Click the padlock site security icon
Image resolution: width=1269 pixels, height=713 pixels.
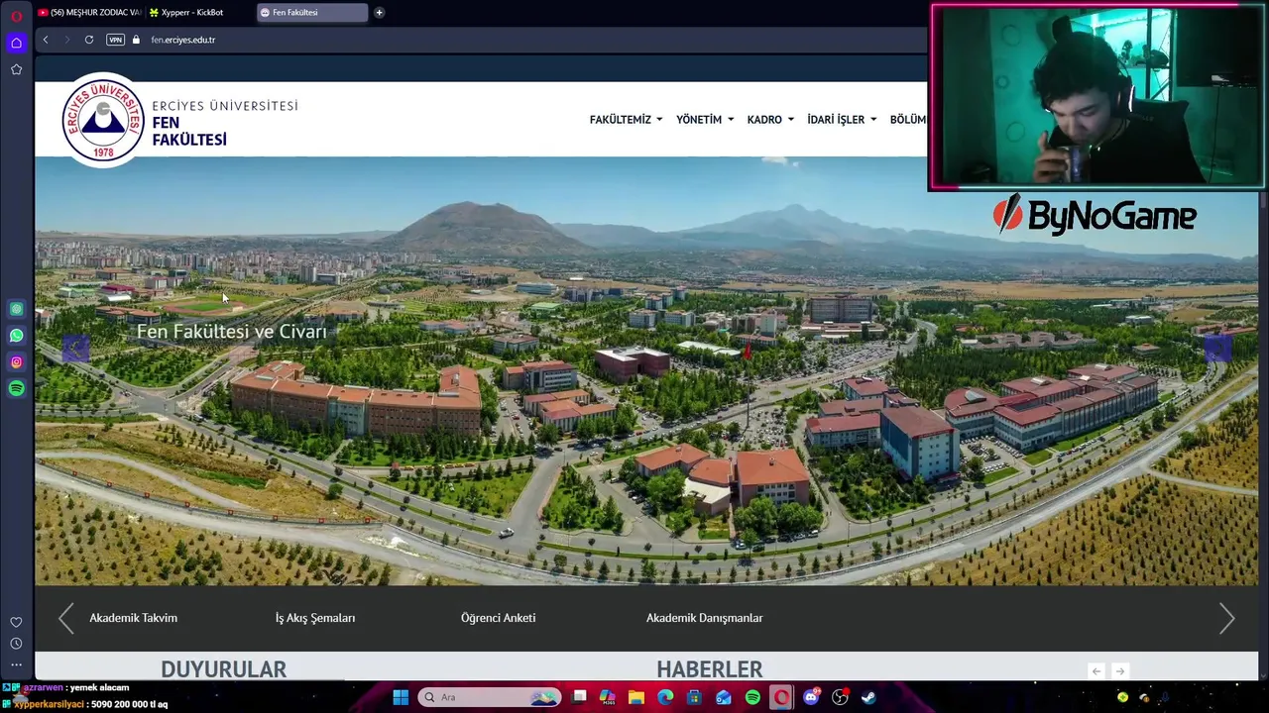tap(137, 40)
